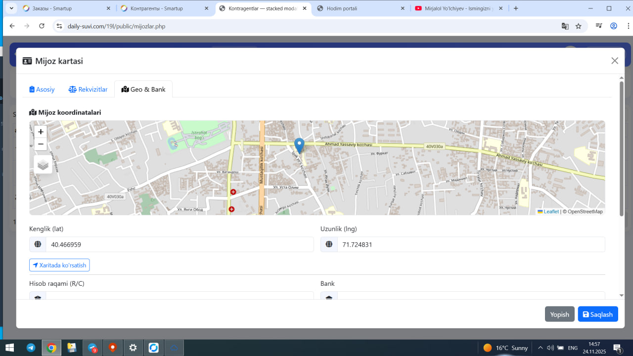Close the Заказы - Smartup browser tab
The image size is (633, 356).
(x=108, y=8)
